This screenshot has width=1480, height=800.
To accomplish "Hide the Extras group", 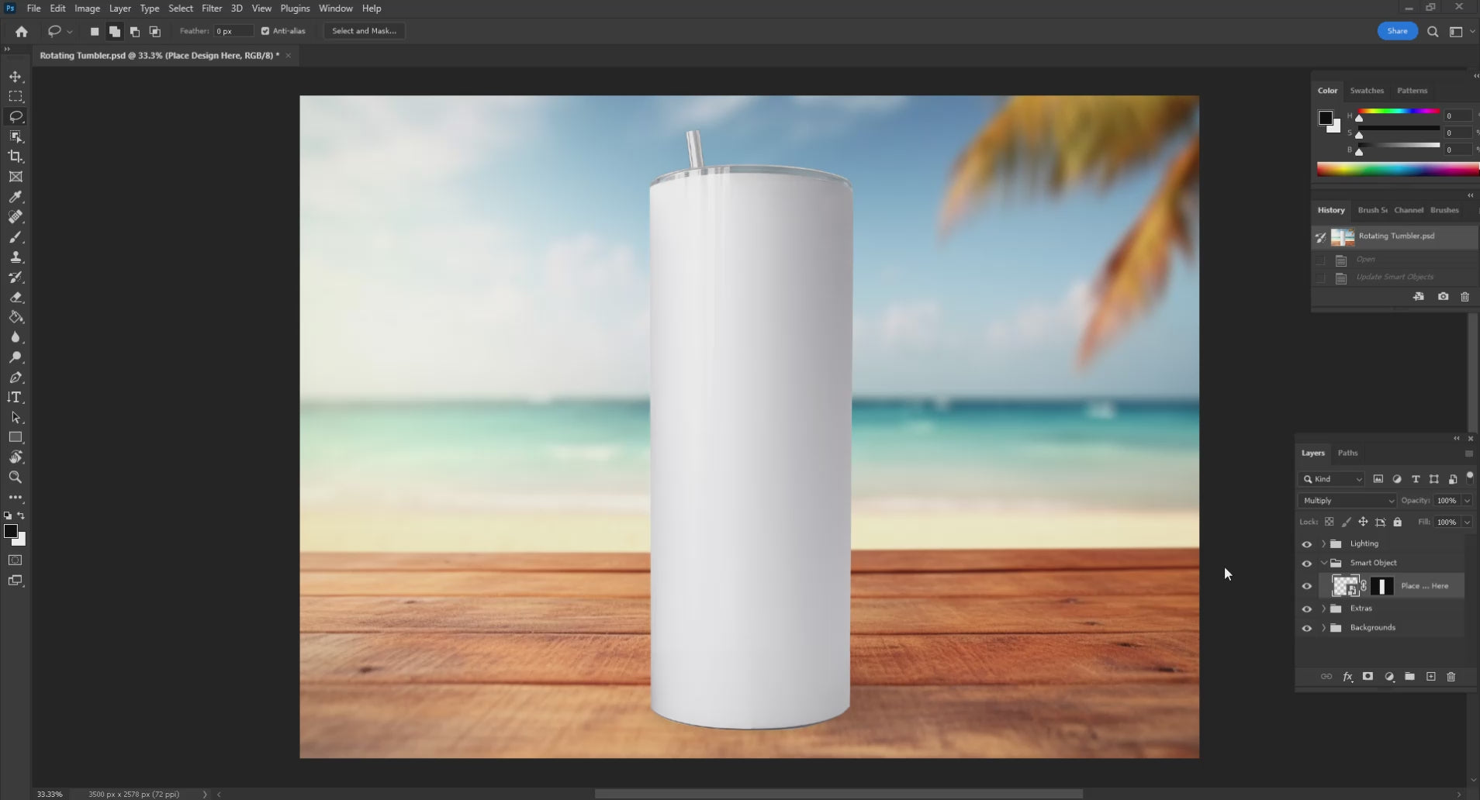I will click(x=1307, y=609).
